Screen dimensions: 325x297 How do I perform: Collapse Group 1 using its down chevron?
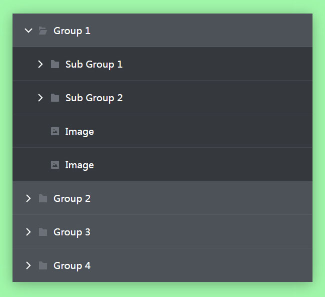point(28,31)
